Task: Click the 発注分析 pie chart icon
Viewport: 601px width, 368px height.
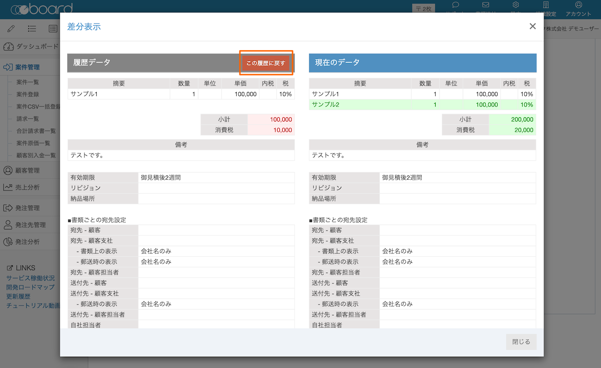Action: [x=8, y=242]
